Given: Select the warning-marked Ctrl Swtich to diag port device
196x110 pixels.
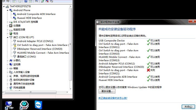Looking at the screenshot, I should pos(43,45).
